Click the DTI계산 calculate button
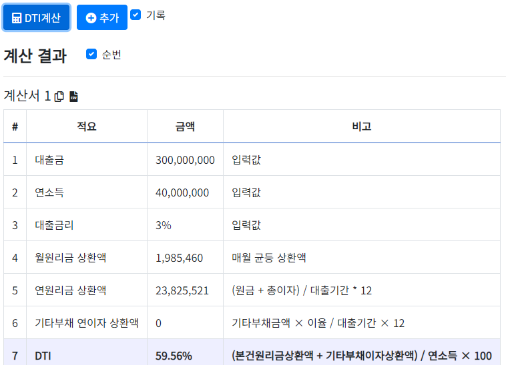Image resolution: width=506 pixels, height=365 pixels. coord(36,18)
